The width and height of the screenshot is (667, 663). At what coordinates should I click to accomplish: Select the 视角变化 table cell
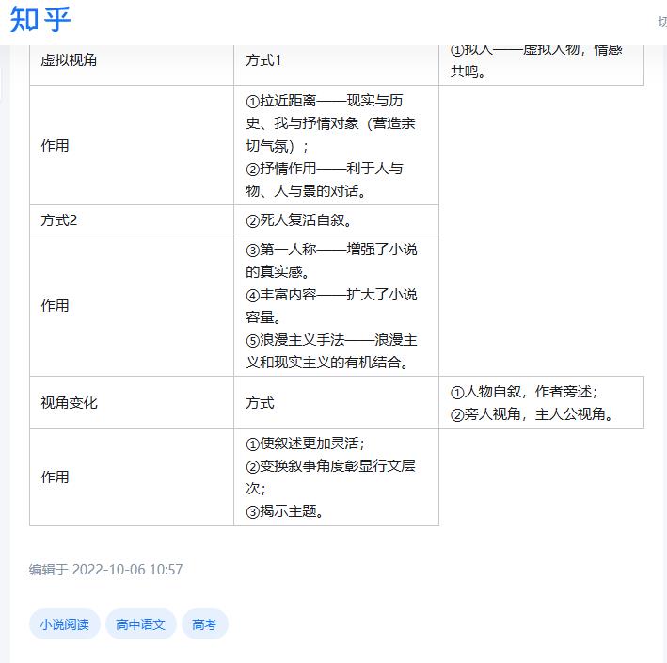click(132, 402)
